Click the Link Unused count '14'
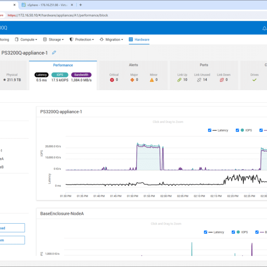Viewport: 267px width, 267px height. pyautogui.click(x=205, y=80)
